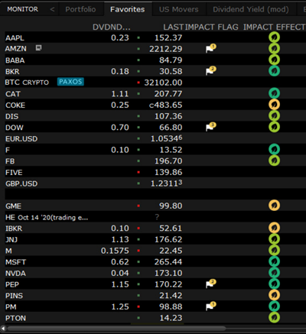Click the NVDA impact effect leaf icon
Viewport: 306px width, 334px height.
tap(274, 273)
